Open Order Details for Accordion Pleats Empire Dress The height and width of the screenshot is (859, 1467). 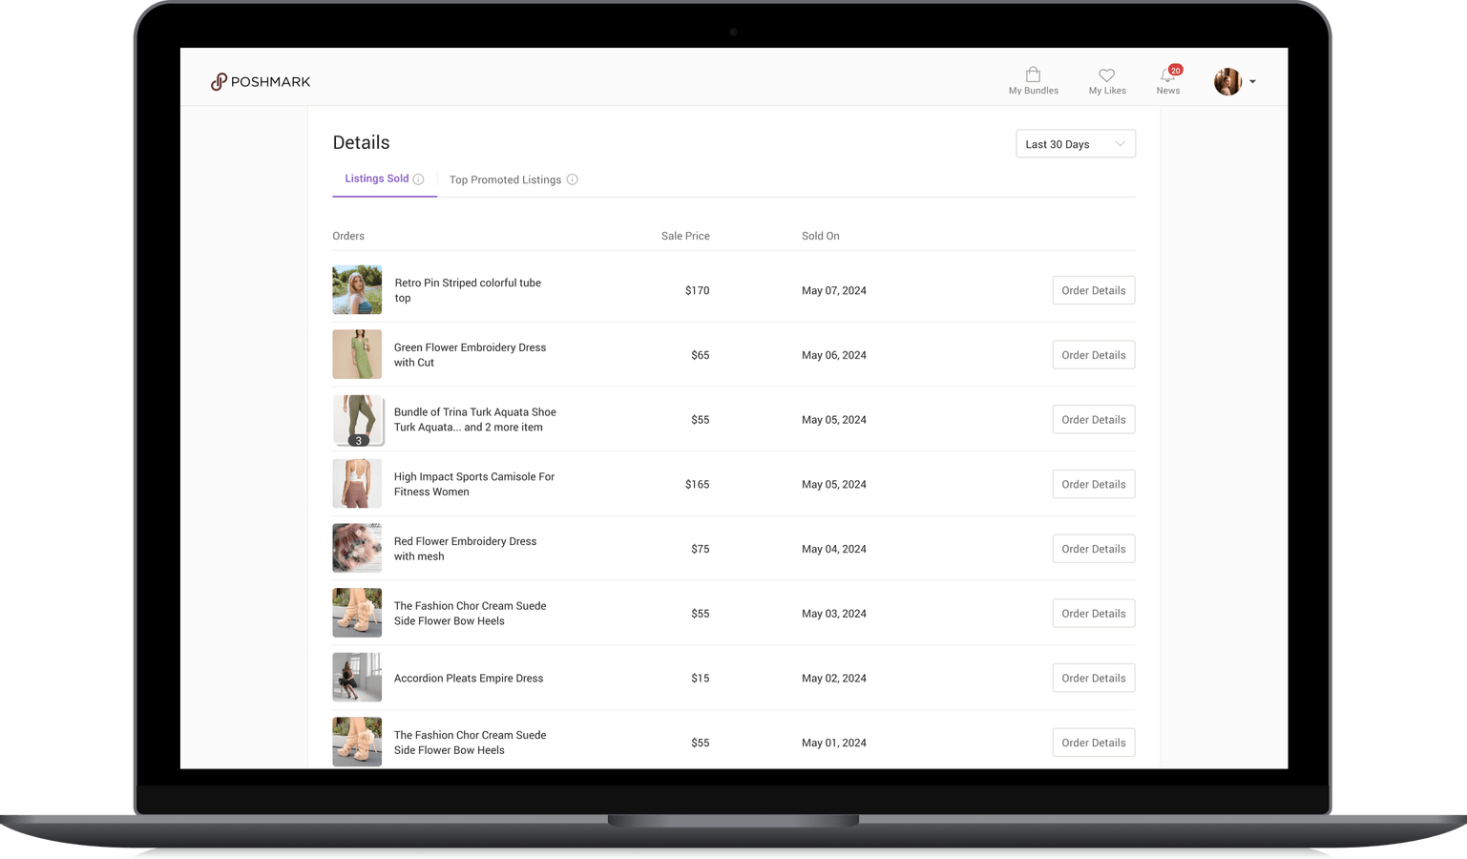1093,678
